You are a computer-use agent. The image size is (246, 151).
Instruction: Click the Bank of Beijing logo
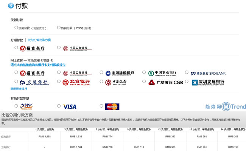tap(76, 82)
